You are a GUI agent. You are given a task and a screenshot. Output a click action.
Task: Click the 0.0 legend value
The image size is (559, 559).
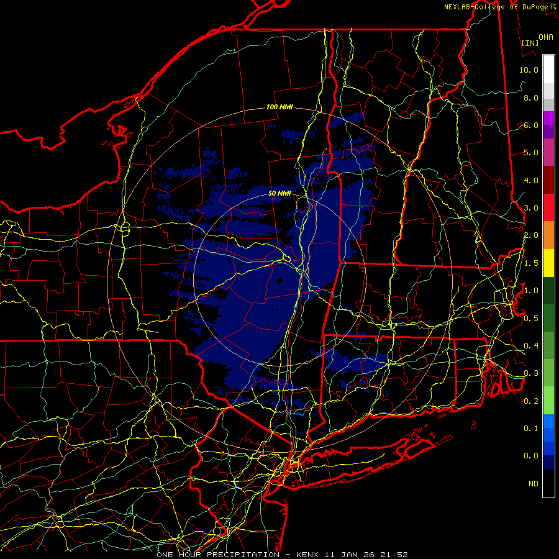(x=531, y=456)
